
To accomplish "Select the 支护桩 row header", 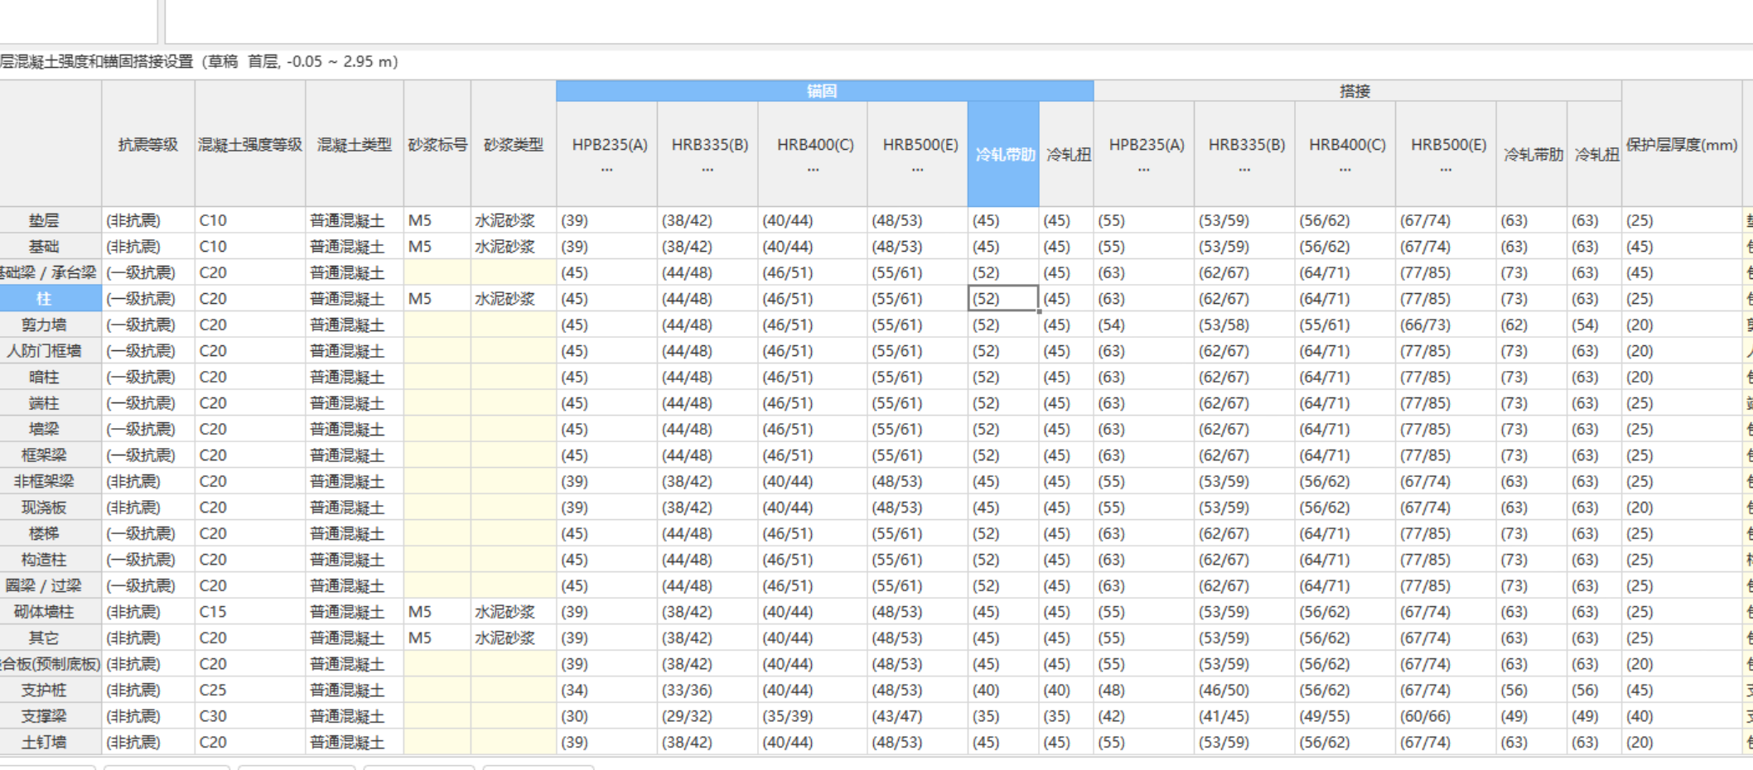I will (50, 690).
